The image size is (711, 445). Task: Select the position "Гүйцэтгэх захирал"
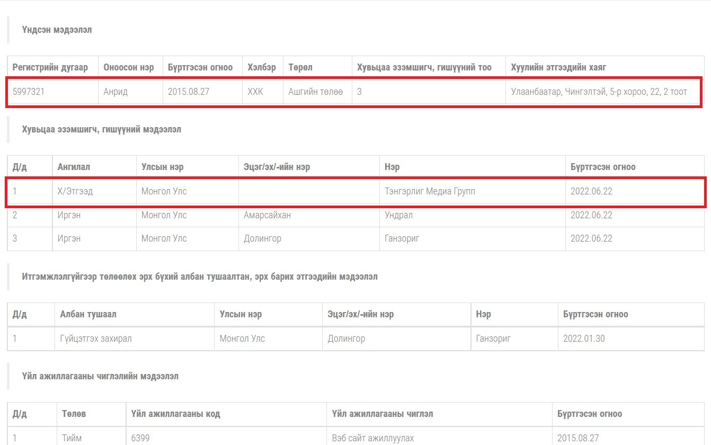(x=96, y=339)
